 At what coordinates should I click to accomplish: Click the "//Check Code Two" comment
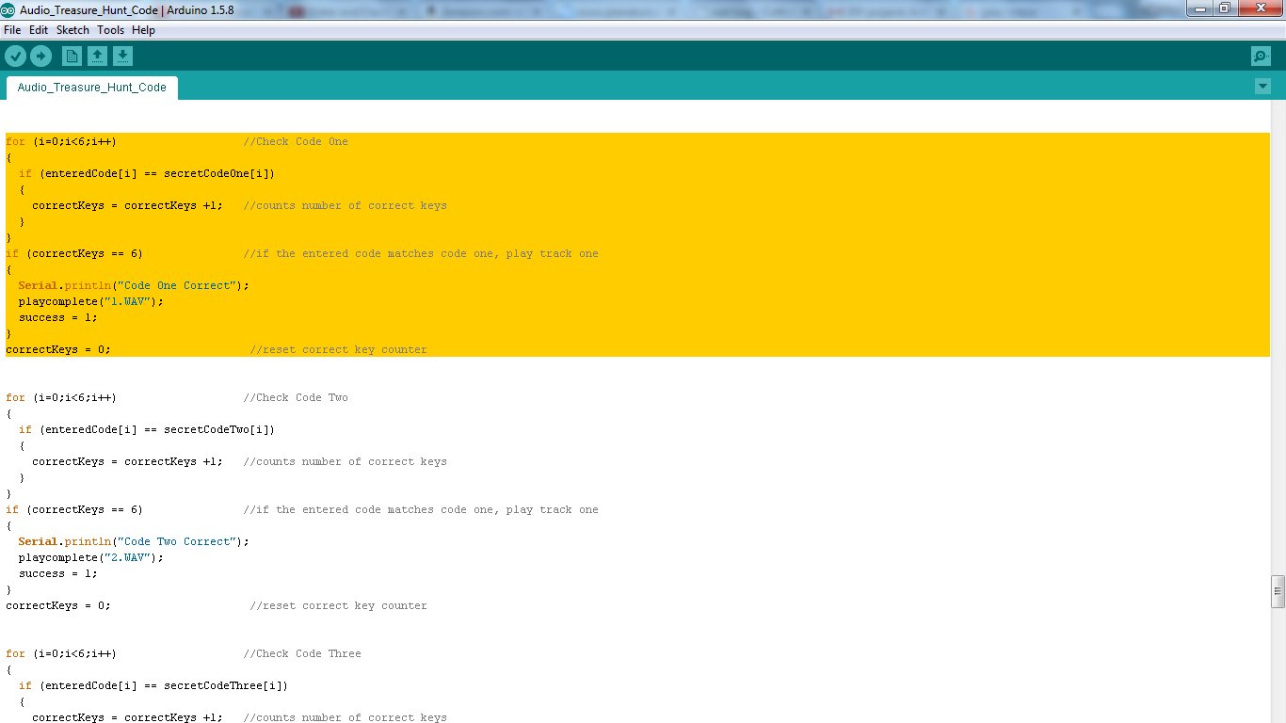point(296,398)
